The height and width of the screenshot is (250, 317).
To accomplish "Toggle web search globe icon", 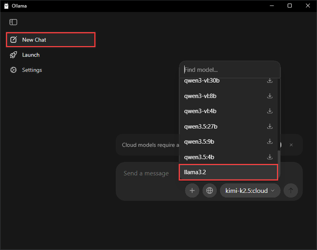I will pyautogui.click(x=209, y=191).
